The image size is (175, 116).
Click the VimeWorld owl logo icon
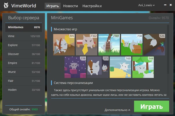click(x=6, y=5)
